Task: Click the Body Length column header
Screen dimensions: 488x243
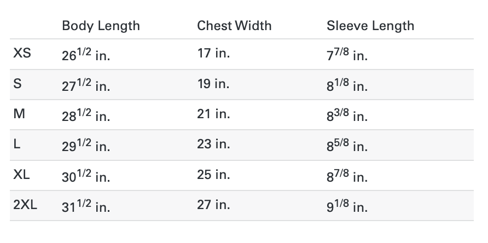Action: pos(101,26)
